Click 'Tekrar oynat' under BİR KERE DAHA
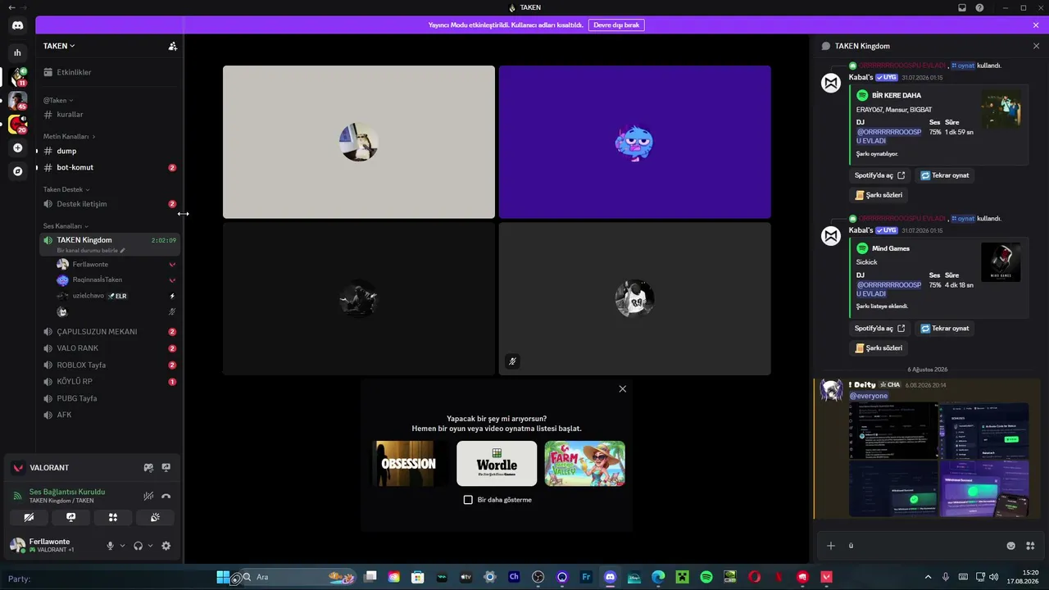Viewport: 1049px width, 590px height. (945, 175)
